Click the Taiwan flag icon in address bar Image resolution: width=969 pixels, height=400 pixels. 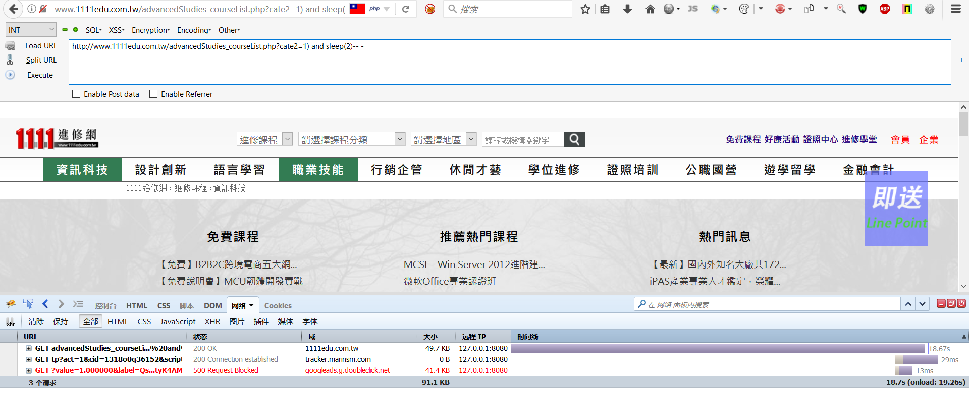(x=357, y=9)
